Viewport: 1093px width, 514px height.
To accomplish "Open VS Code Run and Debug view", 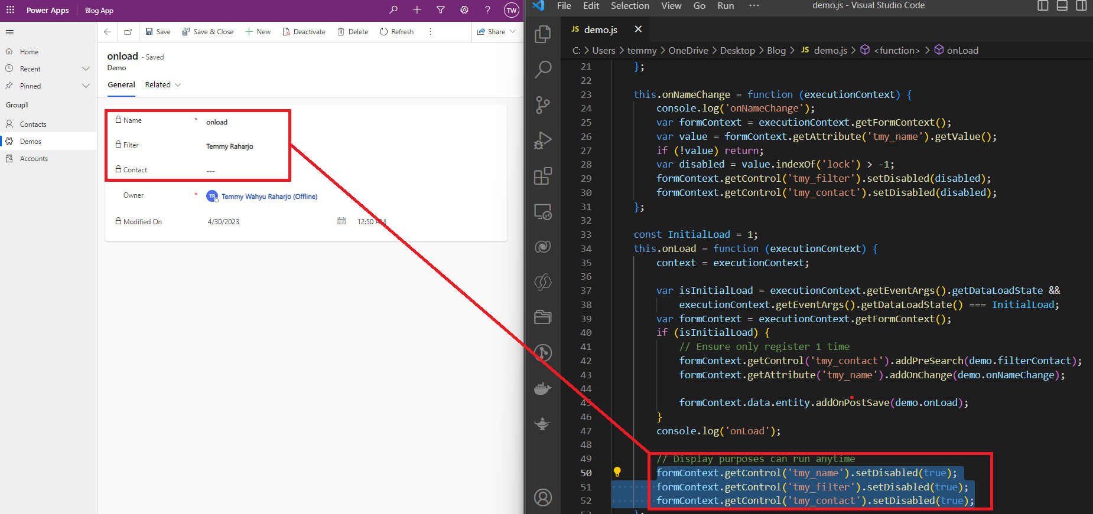I will coord(542,140).
